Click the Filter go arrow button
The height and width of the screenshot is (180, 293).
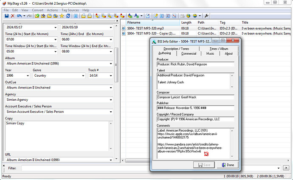click(x=286, y=168)
